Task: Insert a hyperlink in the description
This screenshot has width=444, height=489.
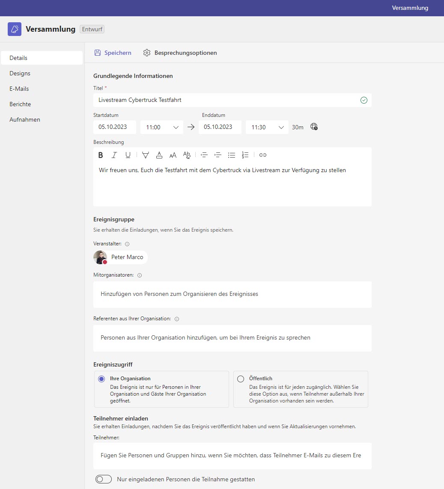Action: [x=263, y=155]
